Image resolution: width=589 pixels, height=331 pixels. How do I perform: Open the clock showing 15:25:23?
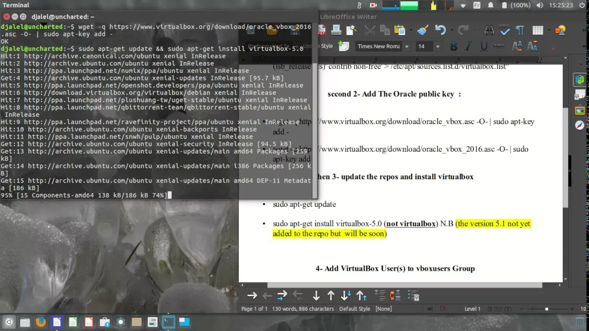pyautogui.click(x=560, y=5)
